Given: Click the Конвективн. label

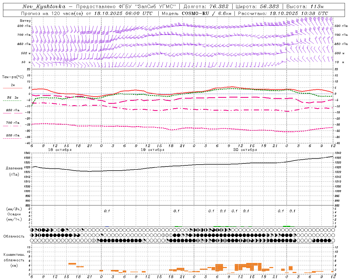Looking at the screenshot, I should pyautogui.click(x=14, y=255).
